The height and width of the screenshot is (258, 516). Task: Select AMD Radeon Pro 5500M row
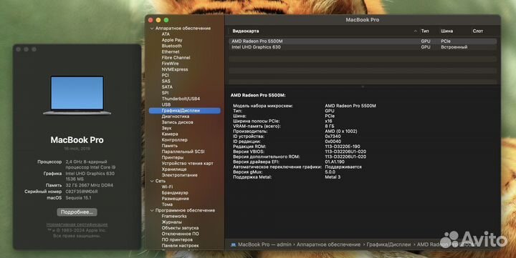363,41
